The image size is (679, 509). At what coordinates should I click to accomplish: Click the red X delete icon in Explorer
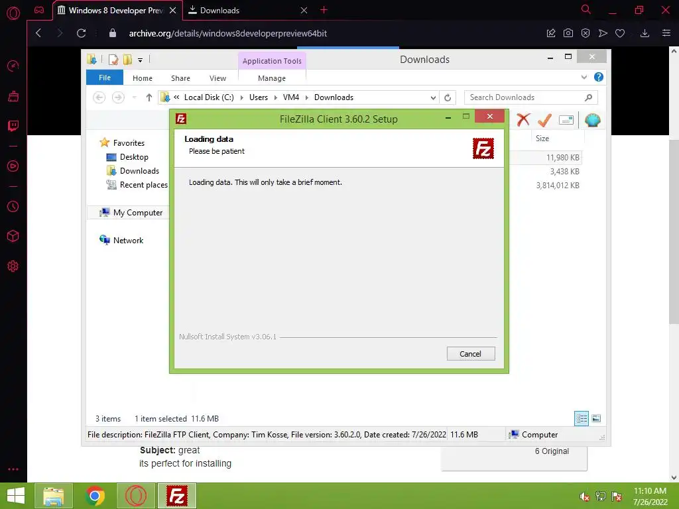click(x=523, y=119)
